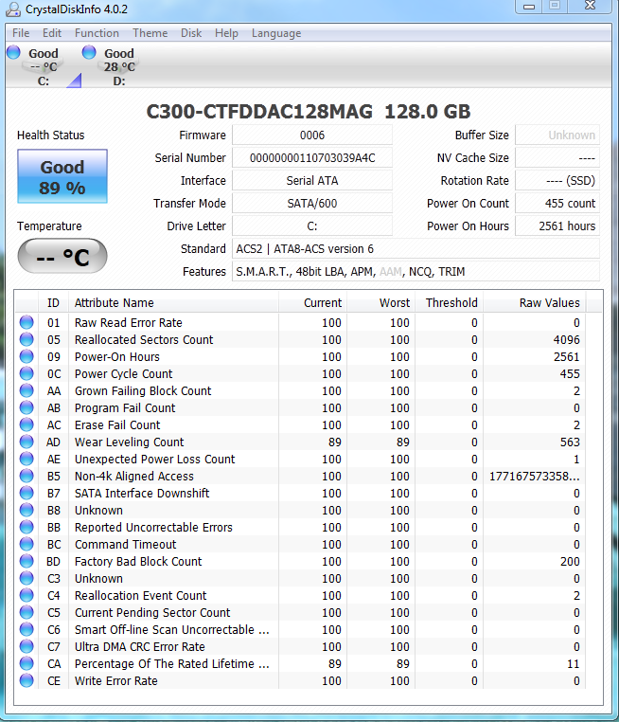Click the Drive Letter field

(312, 226)
